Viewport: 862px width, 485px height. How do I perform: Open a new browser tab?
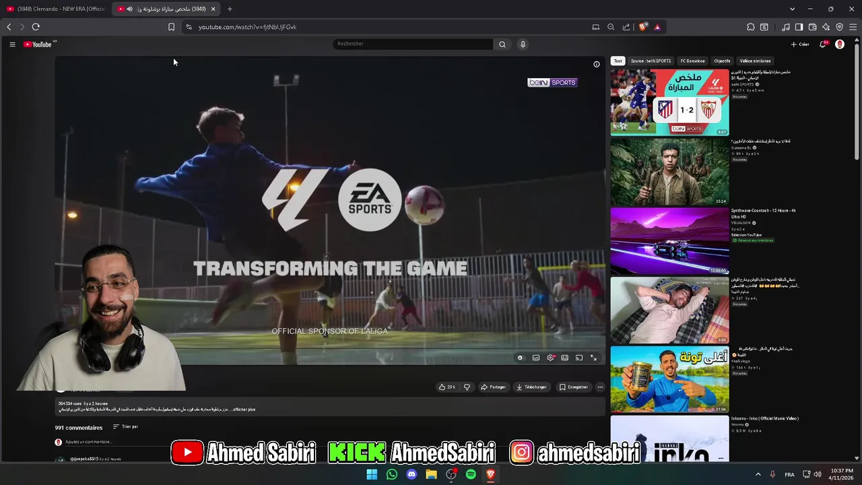(230, 9)
